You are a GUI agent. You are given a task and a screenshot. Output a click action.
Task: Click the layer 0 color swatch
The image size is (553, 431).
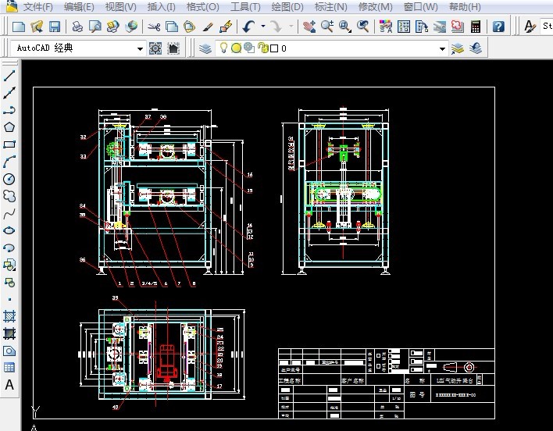[x=275, y=48]
